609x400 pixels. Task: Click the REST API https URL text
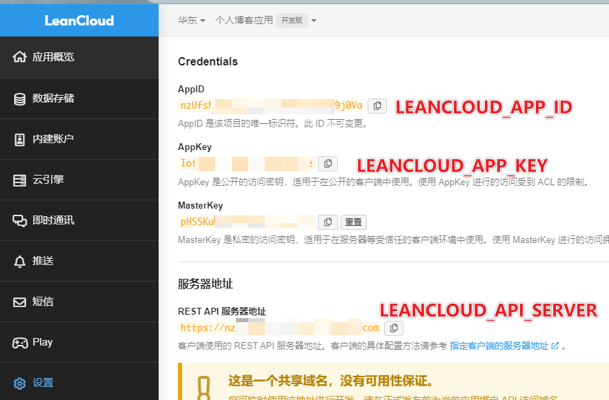click(279, 328)
